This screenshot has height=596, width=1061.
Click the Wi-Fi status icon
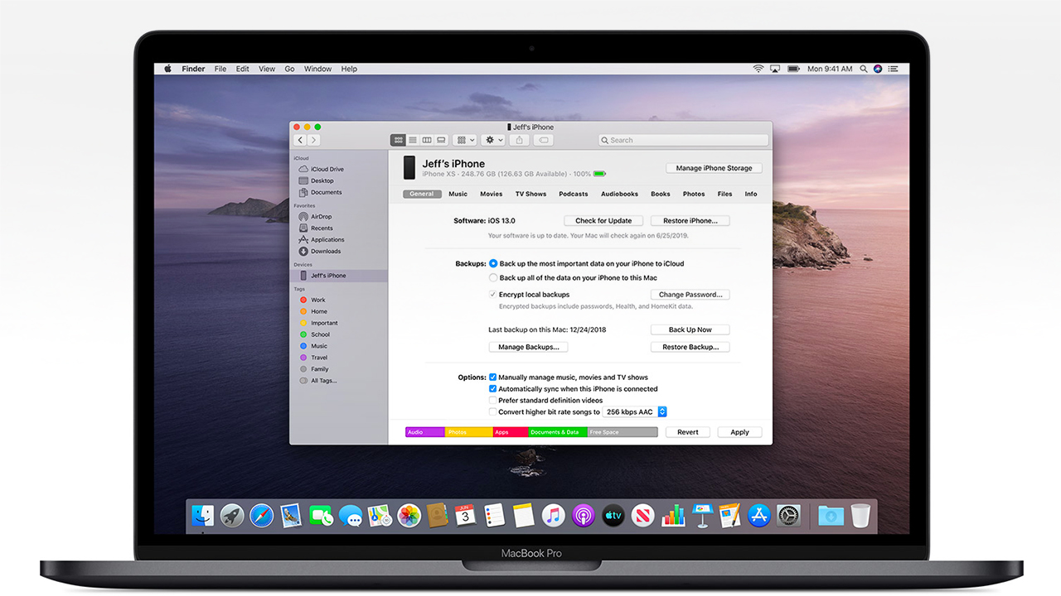(x=758, y=69)
